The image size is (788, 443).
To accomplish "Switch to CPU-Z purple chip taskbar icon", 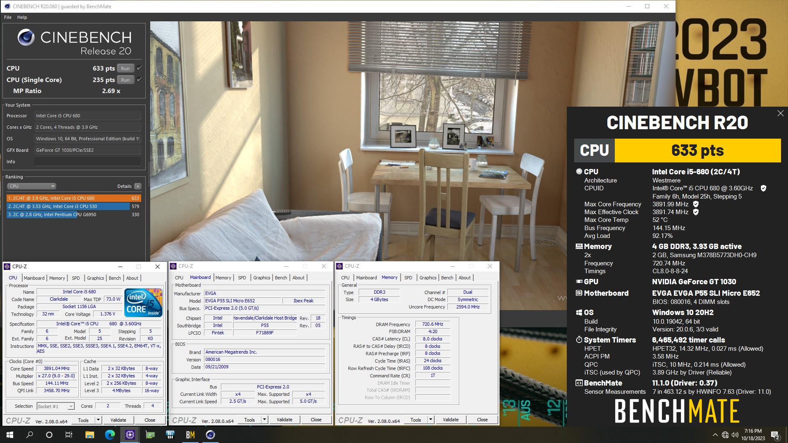I will click(130, 435).
